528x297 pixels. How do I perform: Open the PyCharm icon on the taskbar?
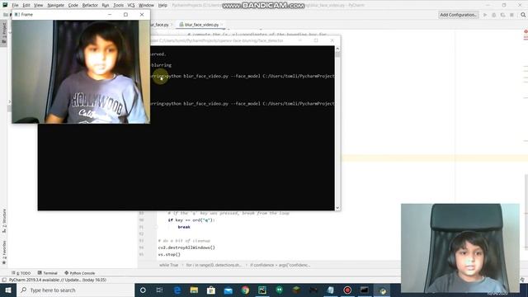262,290
